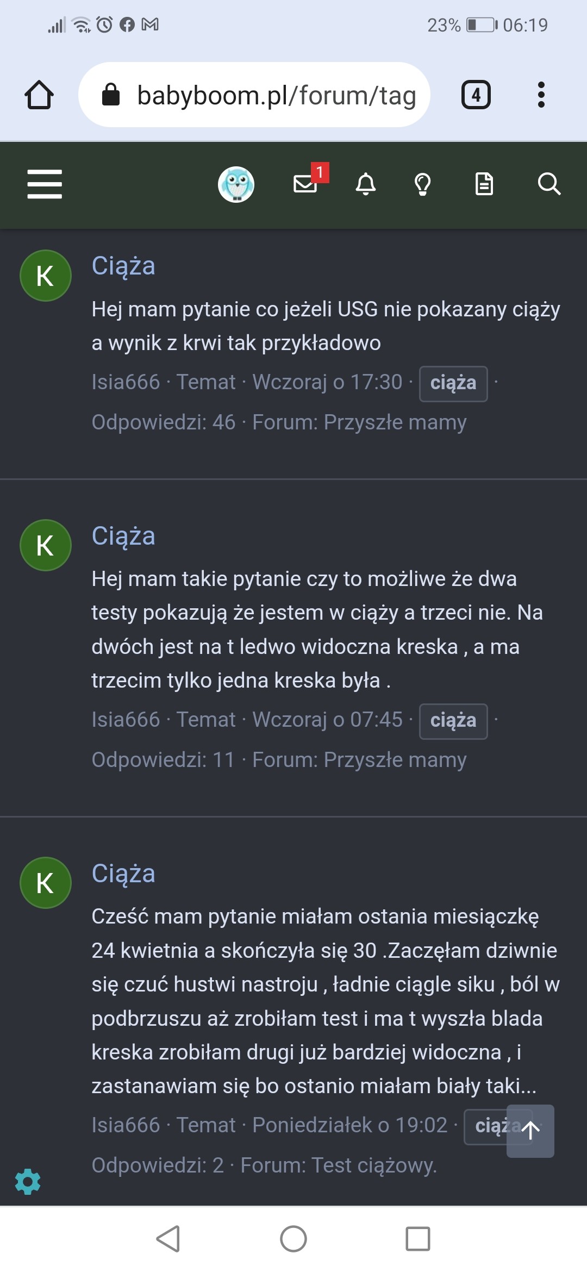Select the ciąża tag next to Wczoraj o 17:30
The width and height of the screenshot is (587, 1272).
pyautogui.click(x=453, y=383)
